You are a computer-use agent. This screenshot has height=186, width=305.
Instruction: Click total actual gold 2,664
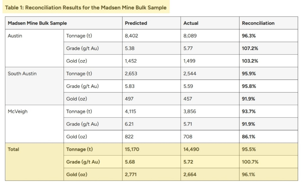pos(190,174)
